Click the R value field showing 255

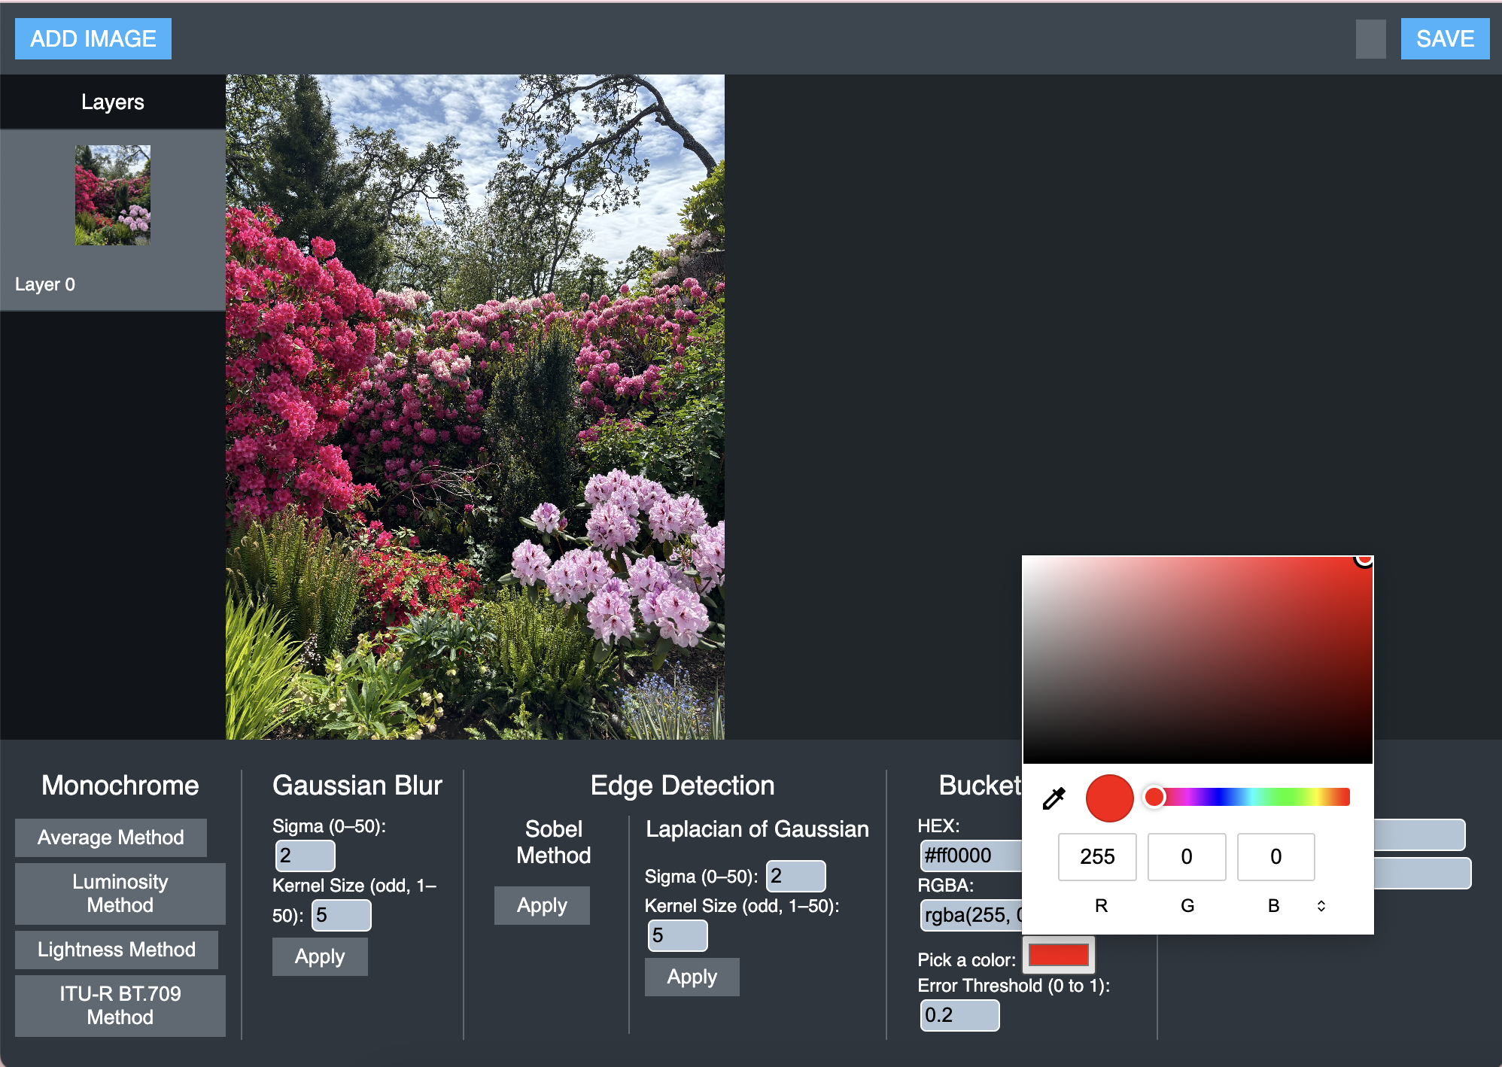[x=1096, y=856]
